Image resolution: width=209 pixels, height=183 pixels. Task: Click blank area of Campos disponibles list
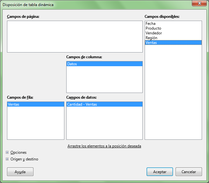173,92
